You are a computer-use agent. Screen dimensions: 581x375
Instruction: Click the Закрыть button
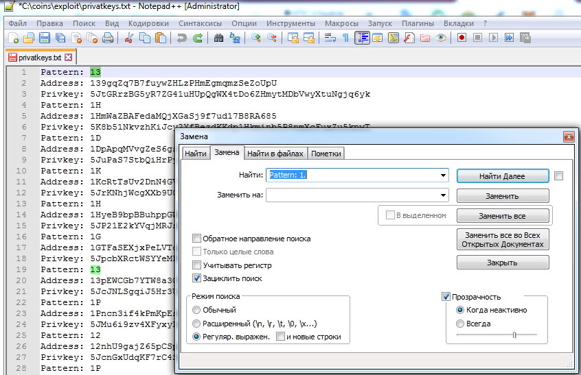point(502,263)
